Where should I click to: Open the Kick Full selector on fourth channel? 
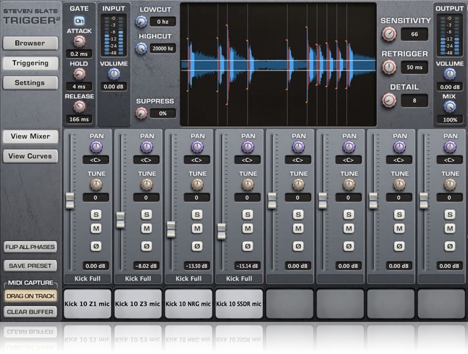(240, 279)
